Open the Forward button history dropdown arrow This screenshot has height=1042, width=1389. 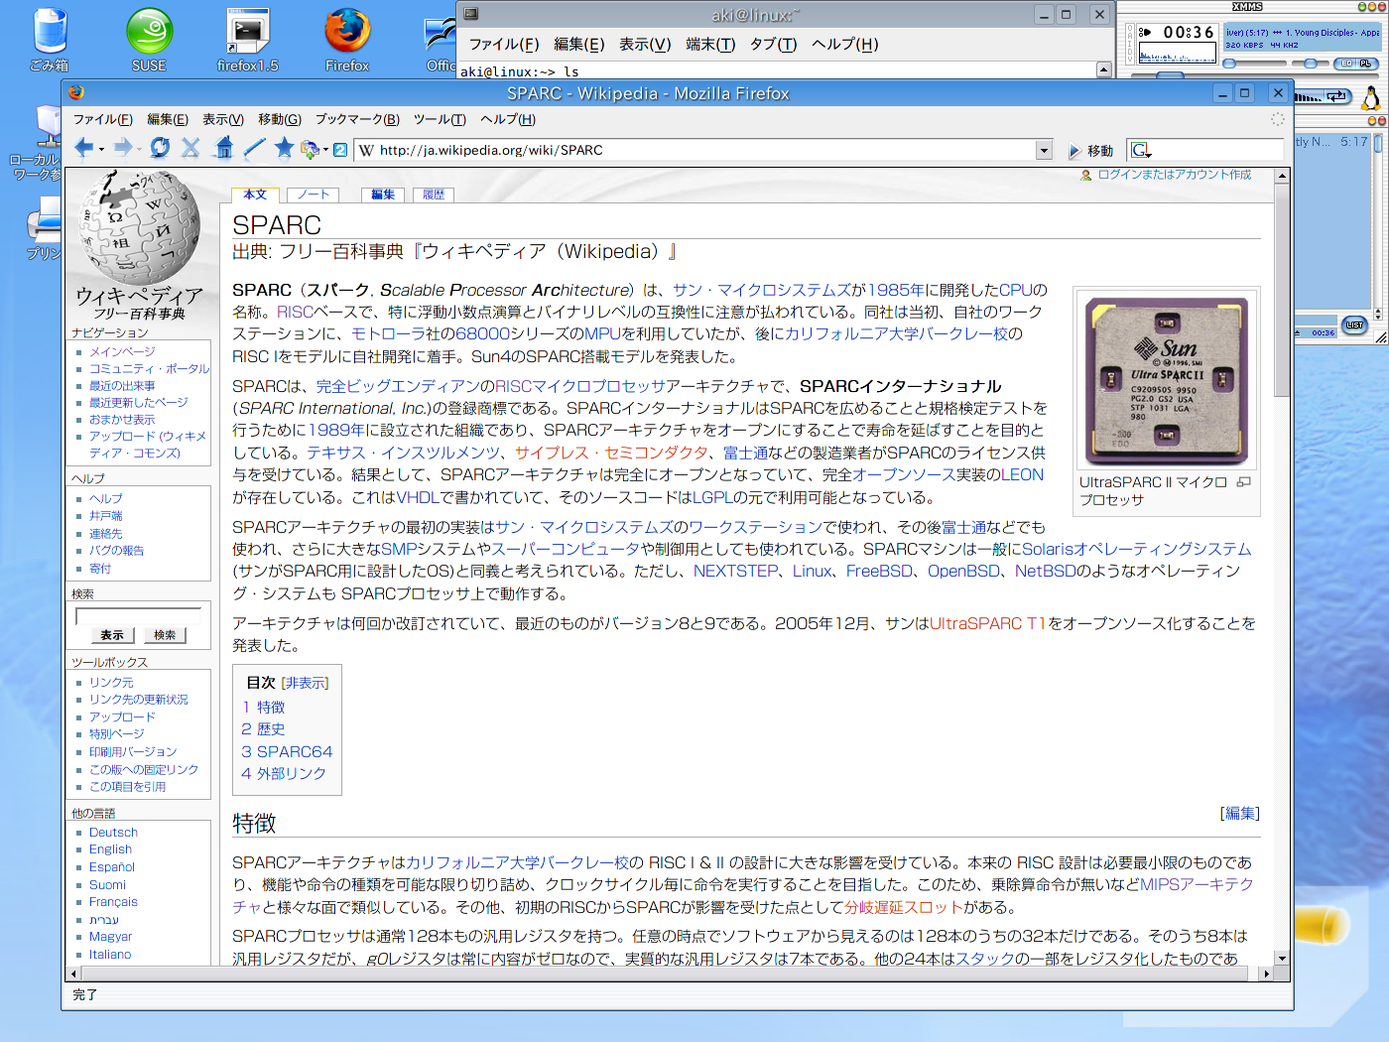pos(140,150)
